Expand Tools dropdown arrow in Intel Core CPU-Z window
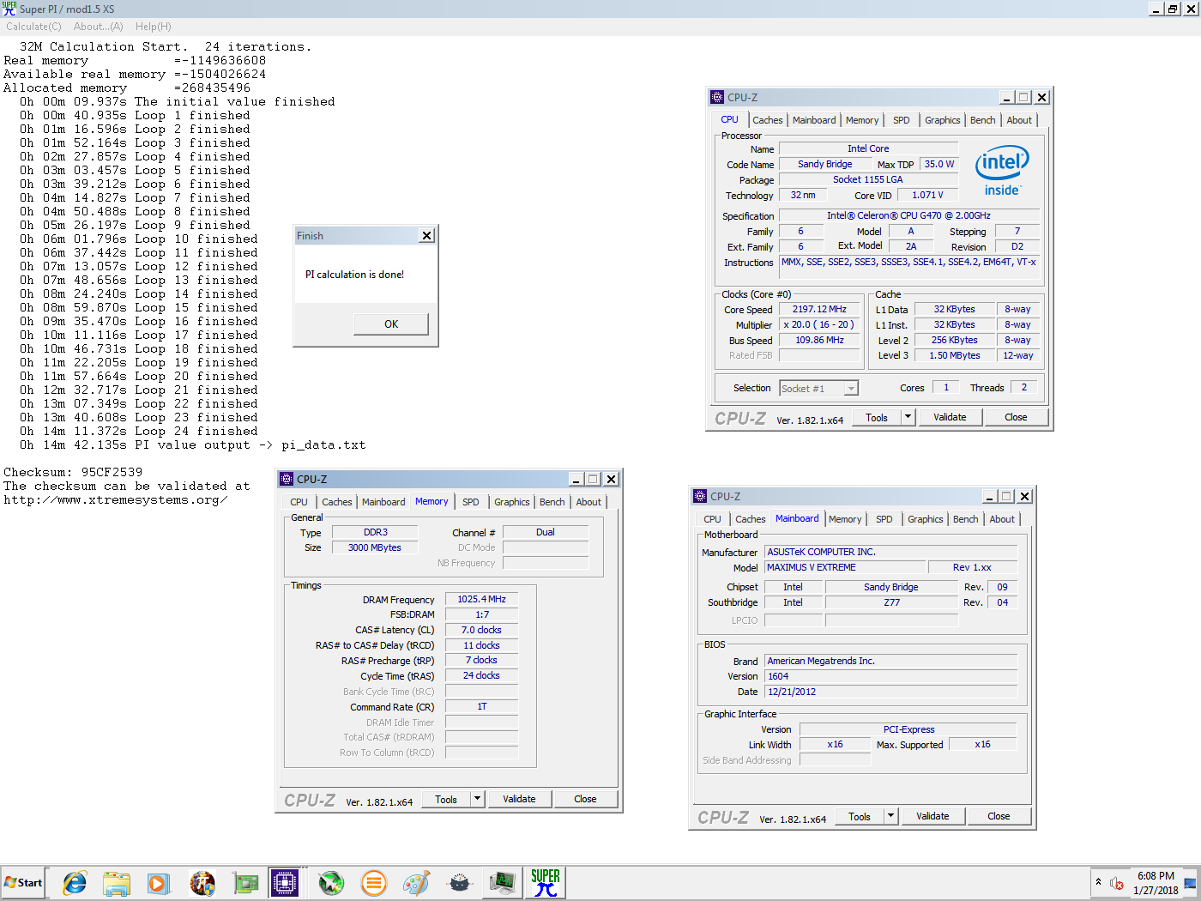This screenshot has width=1201, height=901. click(908, 417)
